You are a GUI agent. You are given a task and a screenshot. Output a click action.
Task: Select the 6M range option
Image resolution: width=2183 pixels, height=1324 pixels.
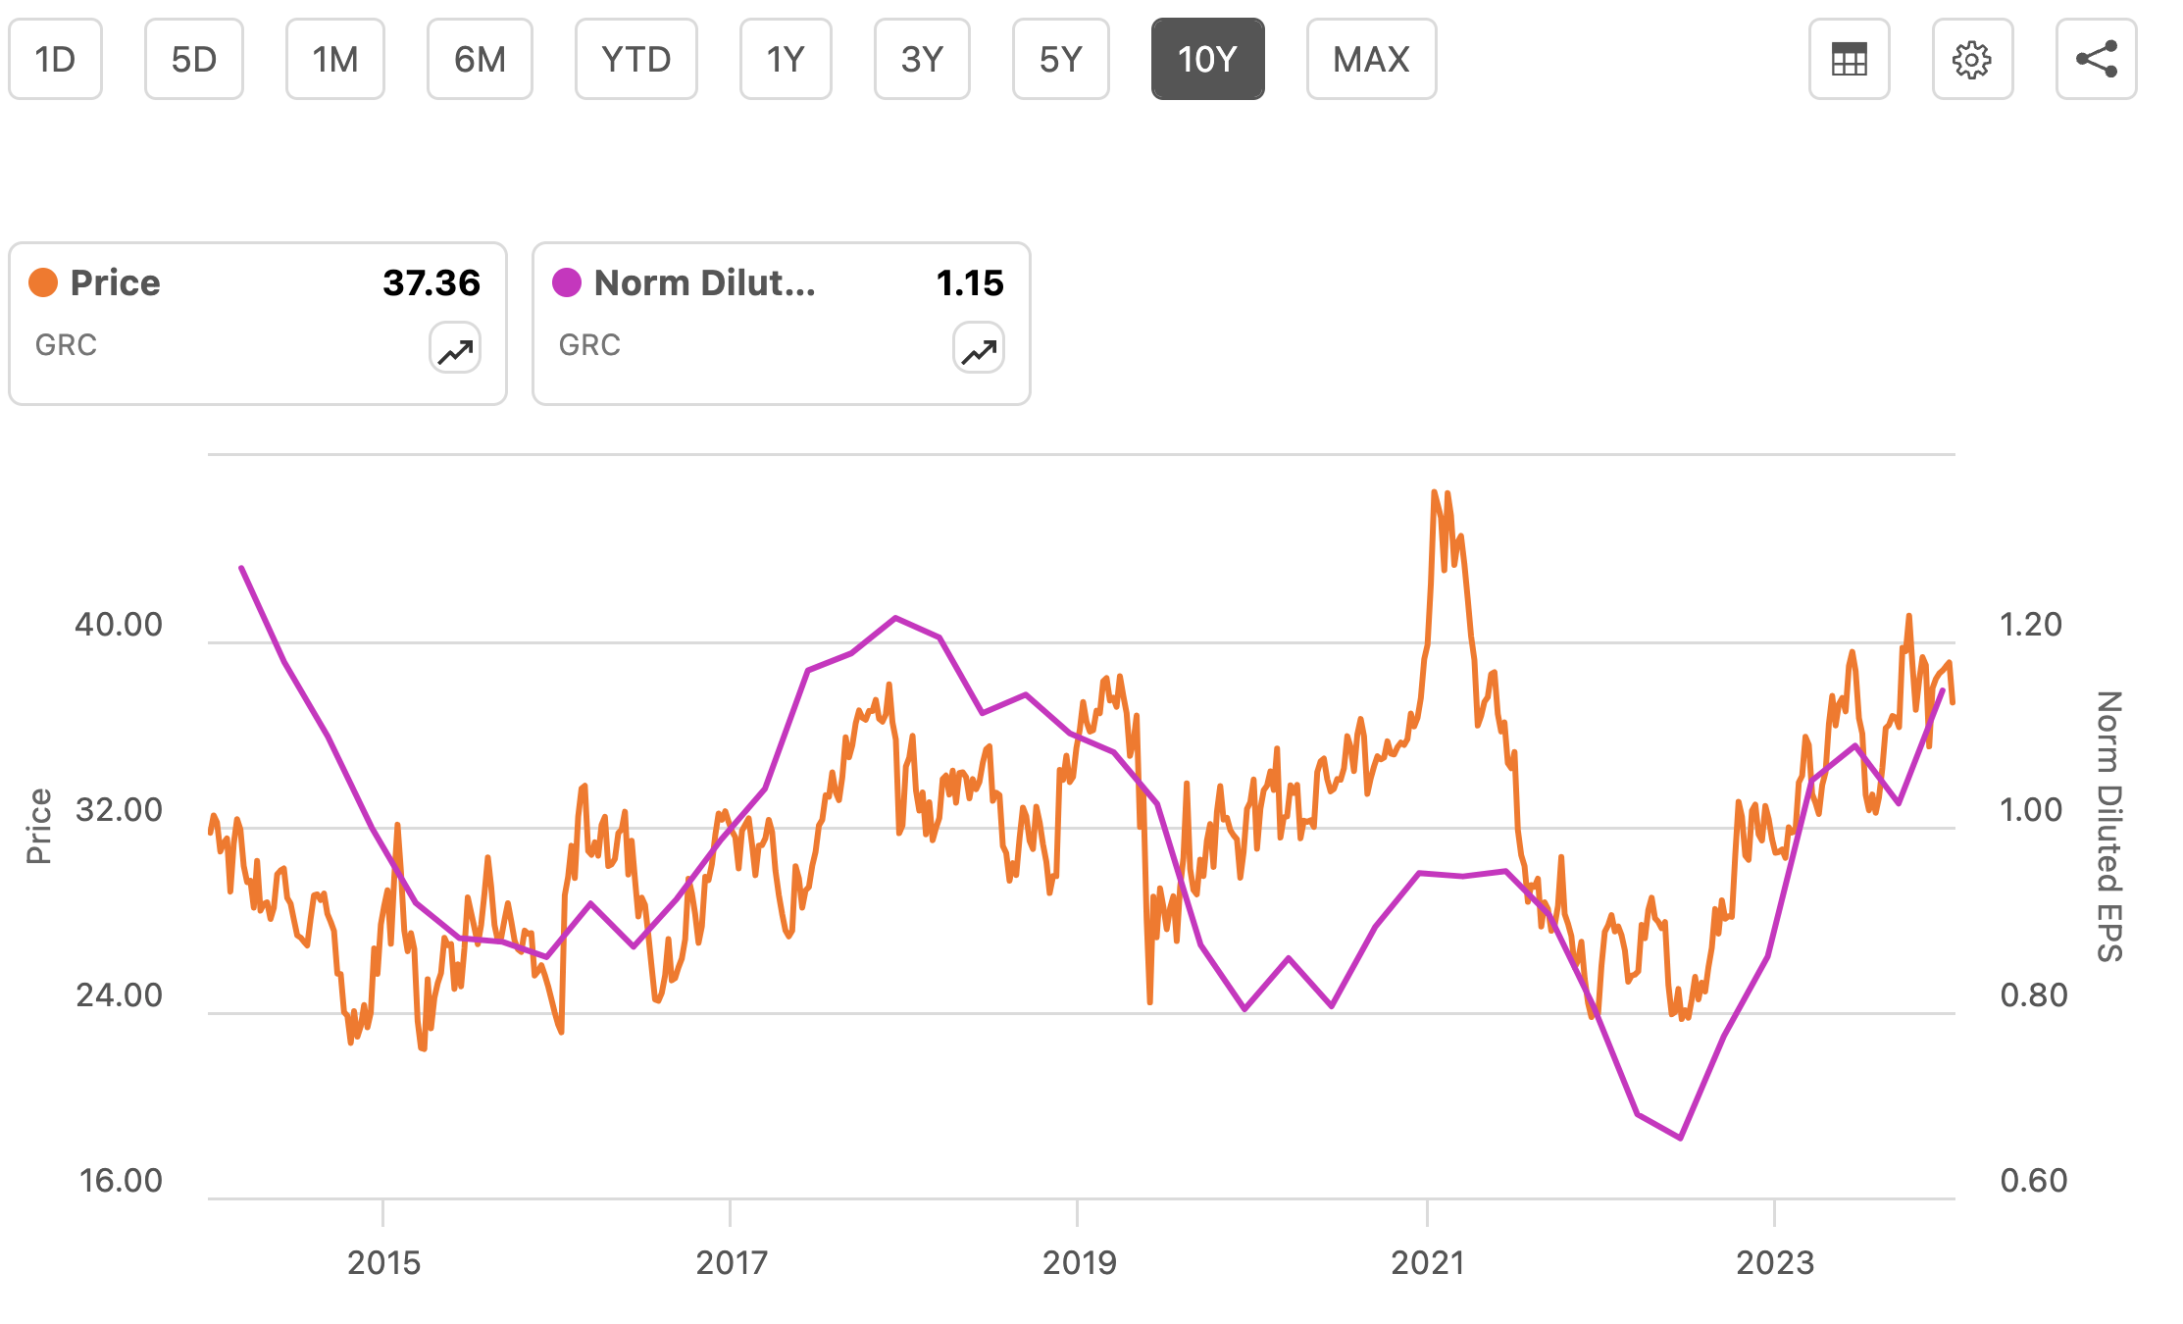480,60
